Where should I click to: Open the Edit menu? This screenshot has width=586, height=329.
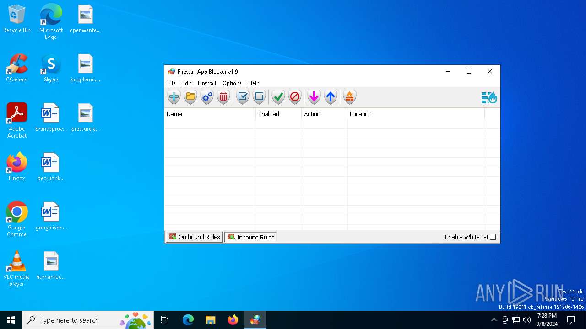coord(187,83)
